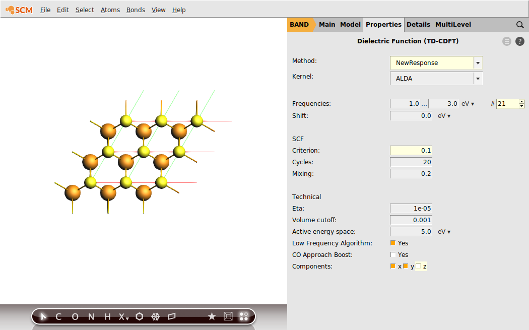
Task: Select the Hydrogen atom tool
Action: (x=106, y=316)
